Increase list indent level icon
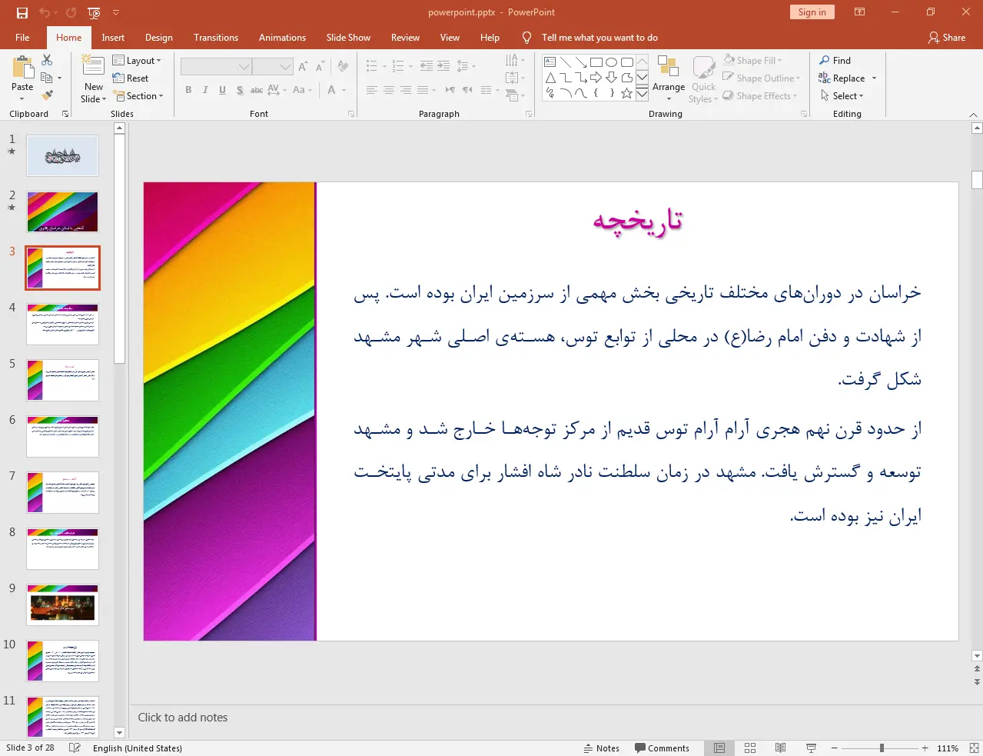 coord(443,67)
